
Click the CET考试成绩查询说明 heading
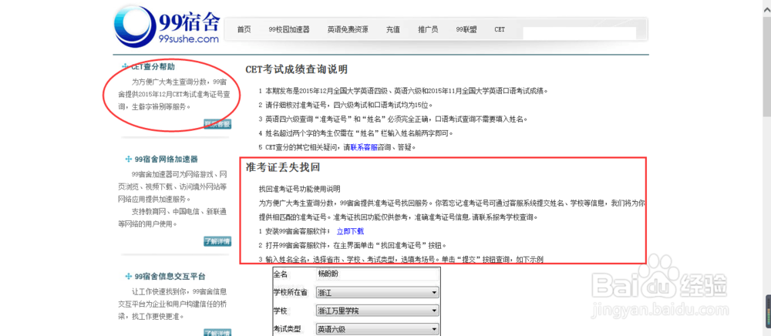[297, 69]
